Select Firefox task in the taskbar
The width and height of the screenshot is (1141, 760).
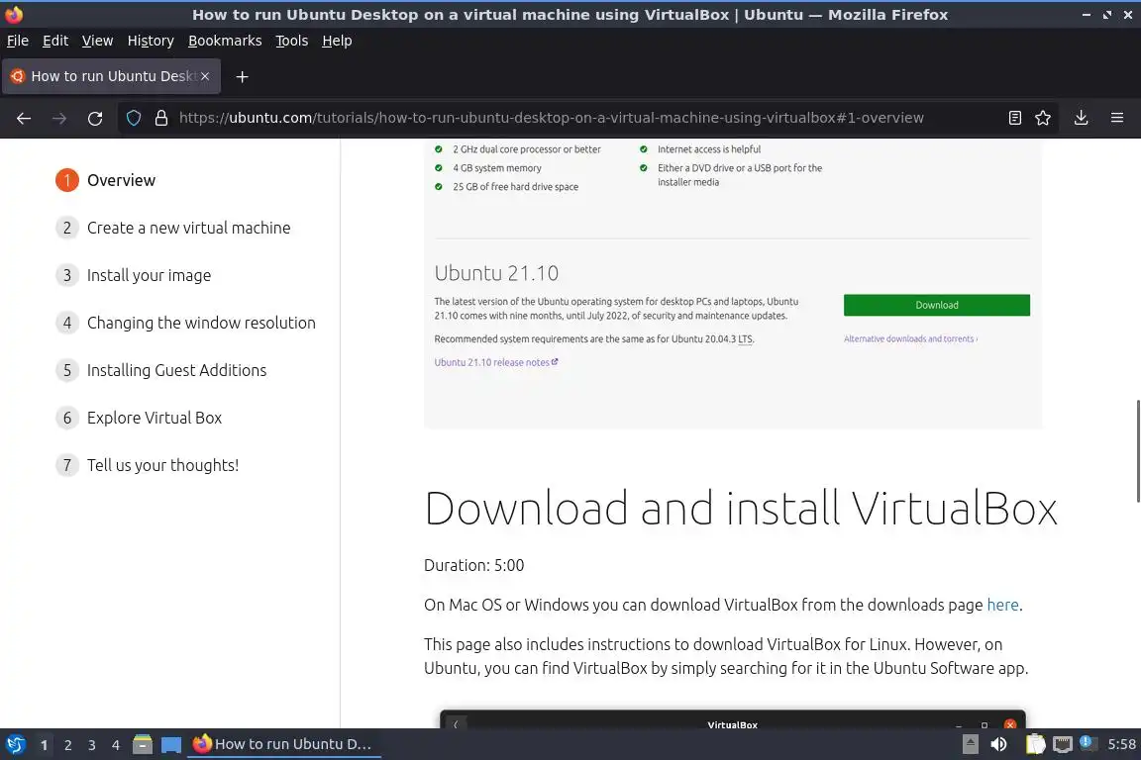click(x=284, y=744)
